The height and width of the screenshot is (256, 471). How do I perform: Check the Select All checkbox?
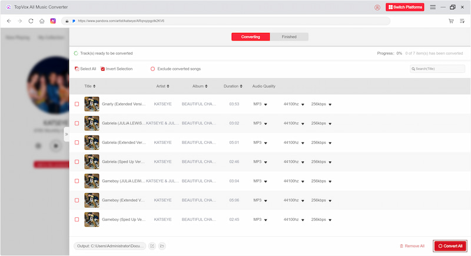click(x=77, y=69)
